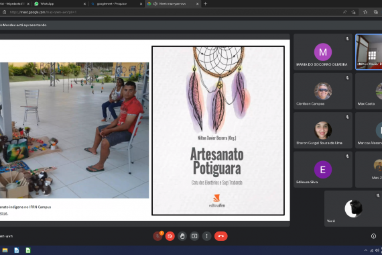The width and height of the screenshot is (382, 255).
Task: Toggle the muted microphone button
Action: click(x=157, y=236)
